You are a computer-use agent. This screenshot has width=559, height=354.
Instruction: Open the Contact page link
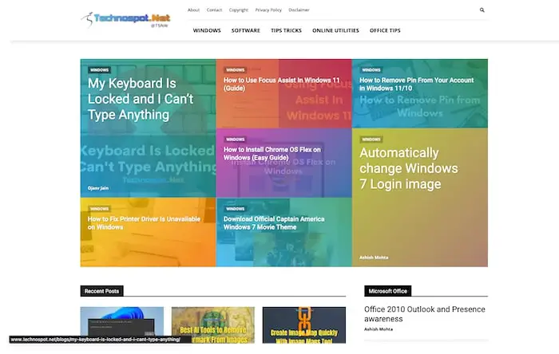point(214,10)
